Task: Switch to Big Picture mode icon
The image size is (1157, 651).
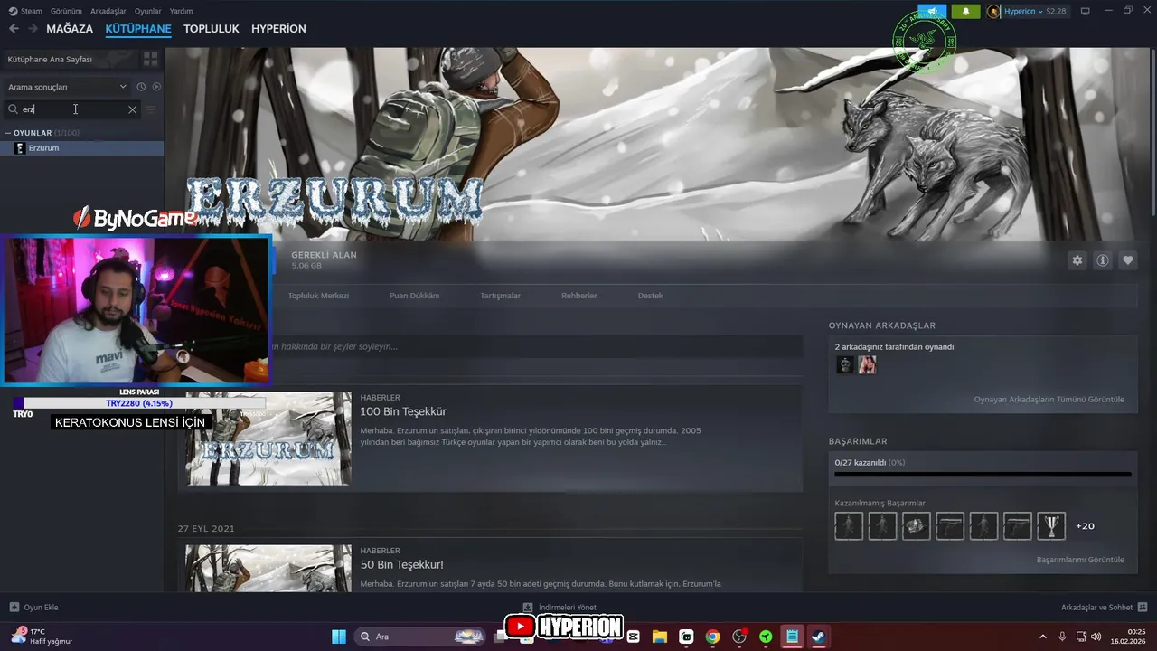Action: (1086, 11)
